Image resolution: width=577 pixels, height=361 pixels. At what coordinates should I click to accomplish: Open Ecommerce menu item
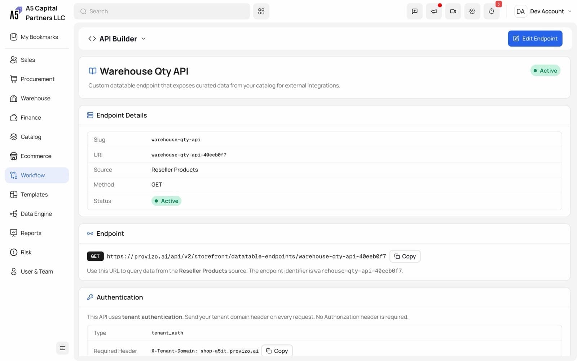(x=37, y=156)
